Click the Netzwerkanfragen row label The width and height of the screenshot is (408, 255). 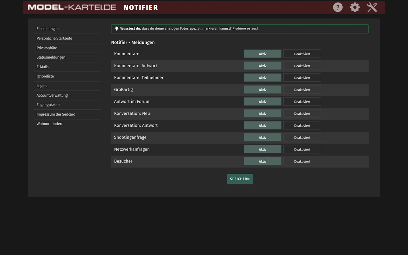[x=132, y=149]
